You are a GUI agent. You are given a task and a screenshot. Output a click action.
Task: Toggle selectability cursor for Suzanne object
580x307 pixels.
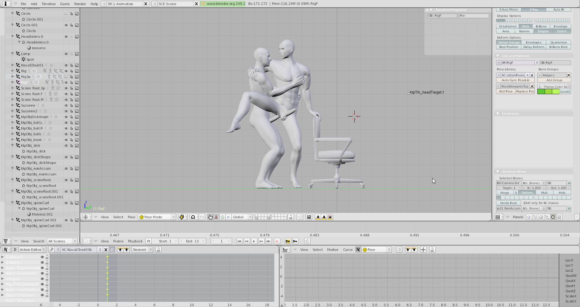tap(72, 105)
